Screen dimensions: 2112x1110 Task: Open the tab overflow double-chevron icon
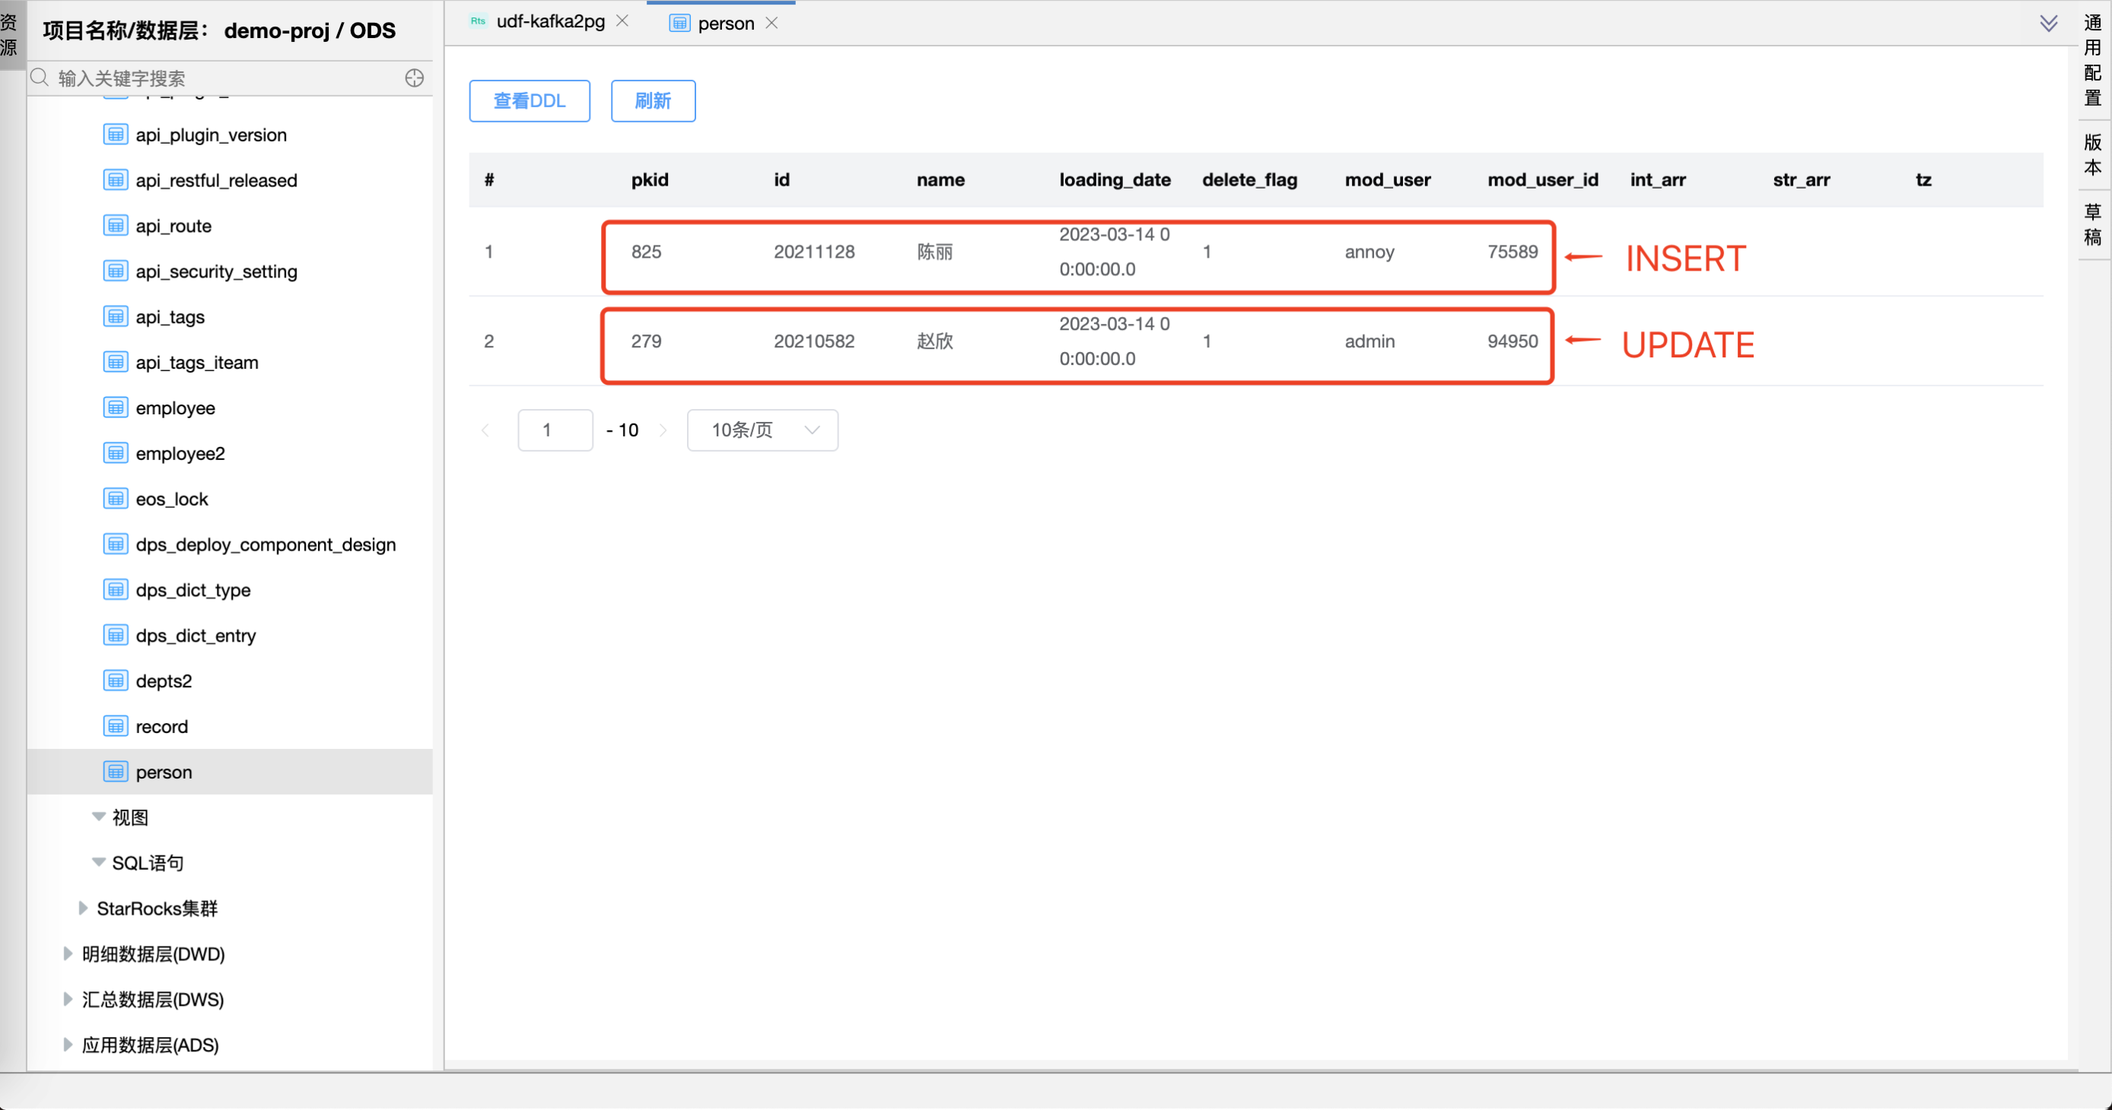click(x=2048, y=23)
